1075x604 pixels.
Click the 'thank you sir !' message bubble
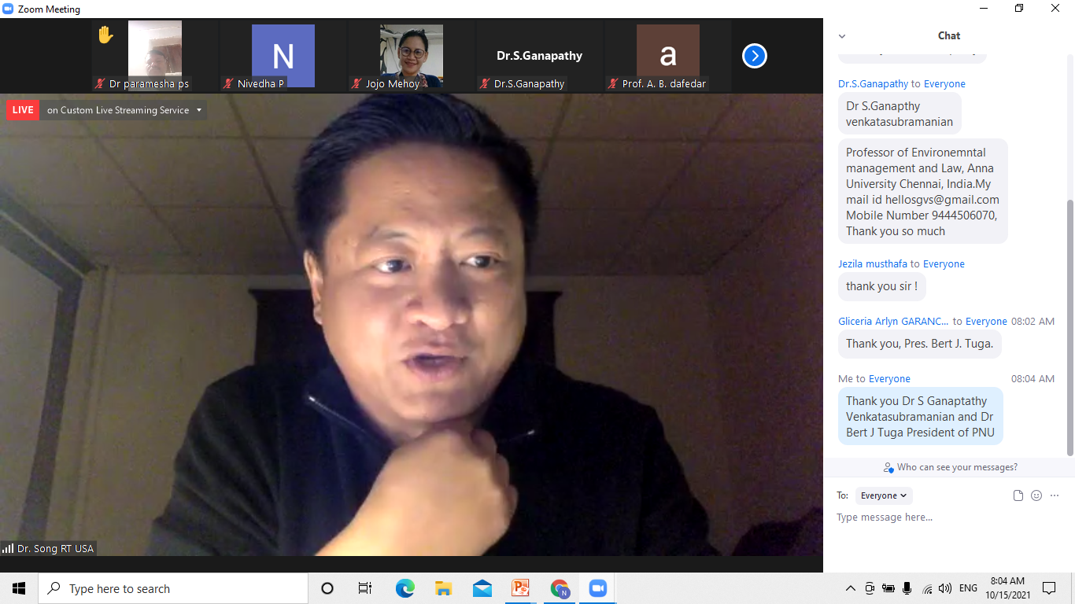pyautogui.click(x=882, y=286)
